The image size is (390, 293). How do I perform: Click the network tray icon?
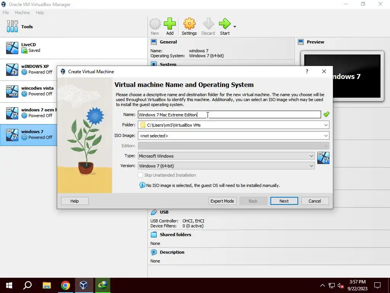pyautogui.click(x=332, y=285)
